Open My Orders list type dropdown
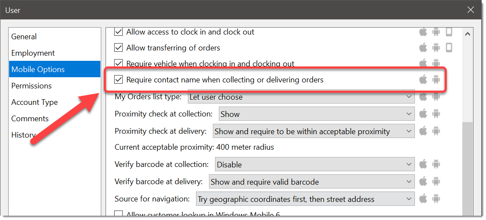Screen dimensions: 486x220 click(x=301, y=97)
